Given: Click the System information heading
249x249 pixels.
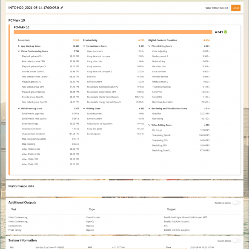Looking at the screenshot, I should (x=23, y=240).
